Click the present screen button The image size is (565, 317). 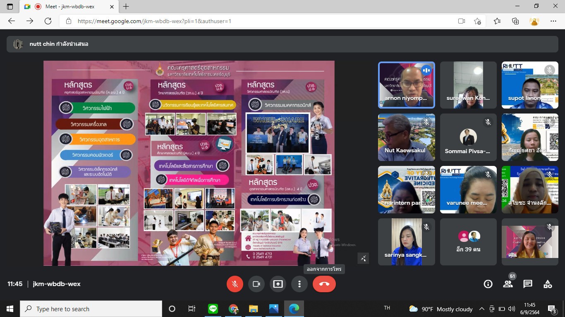[x=278, y=284]
